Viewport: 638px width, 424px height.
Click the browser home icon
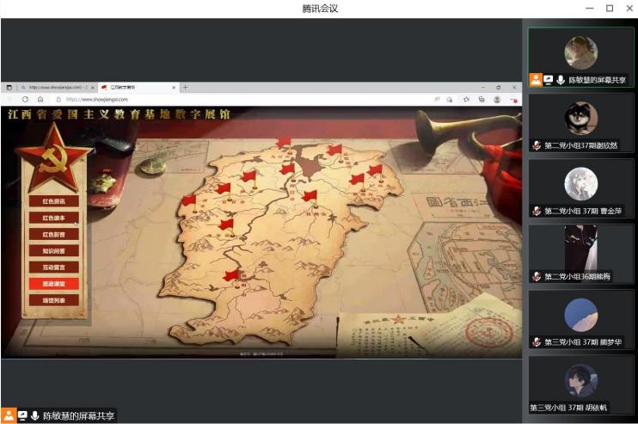pyautogui.click(x=40, y=99)
